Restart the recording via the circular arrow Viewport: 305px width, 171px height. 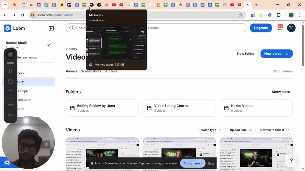[x=10, y=82]
